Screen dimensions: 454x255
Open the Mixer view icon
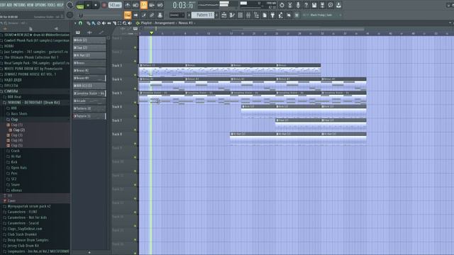[248, 16]
